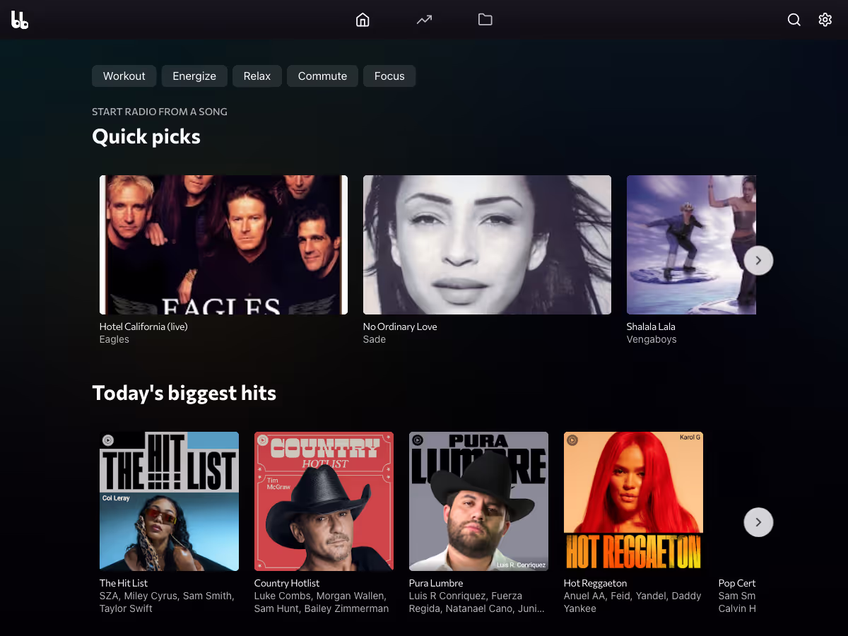Screen dimensions: 848x636
Task: Click the 'Sade' artist name
Action: click(375, 339)
